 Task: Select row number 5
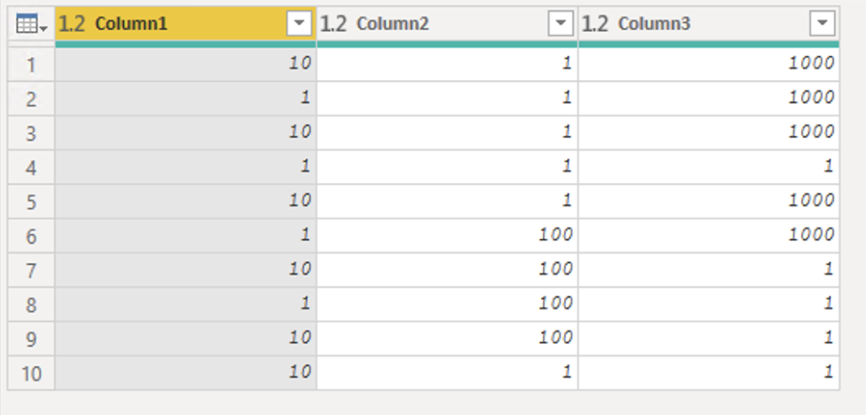(x=31, y=202)
